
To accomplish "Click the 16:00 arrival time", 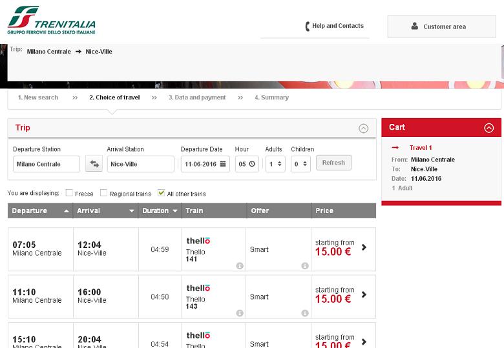I will coord(89,292).
